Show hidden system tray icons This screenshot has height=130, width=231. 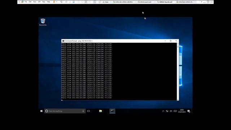163,111
